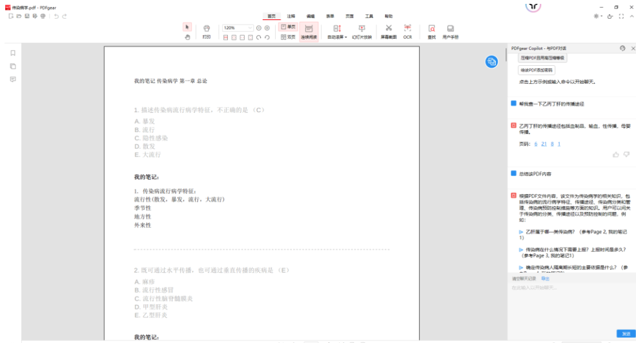Screen dimensions: 636x343
Task: Click chat message 总结该PDF内容
Action: (535, 173)
